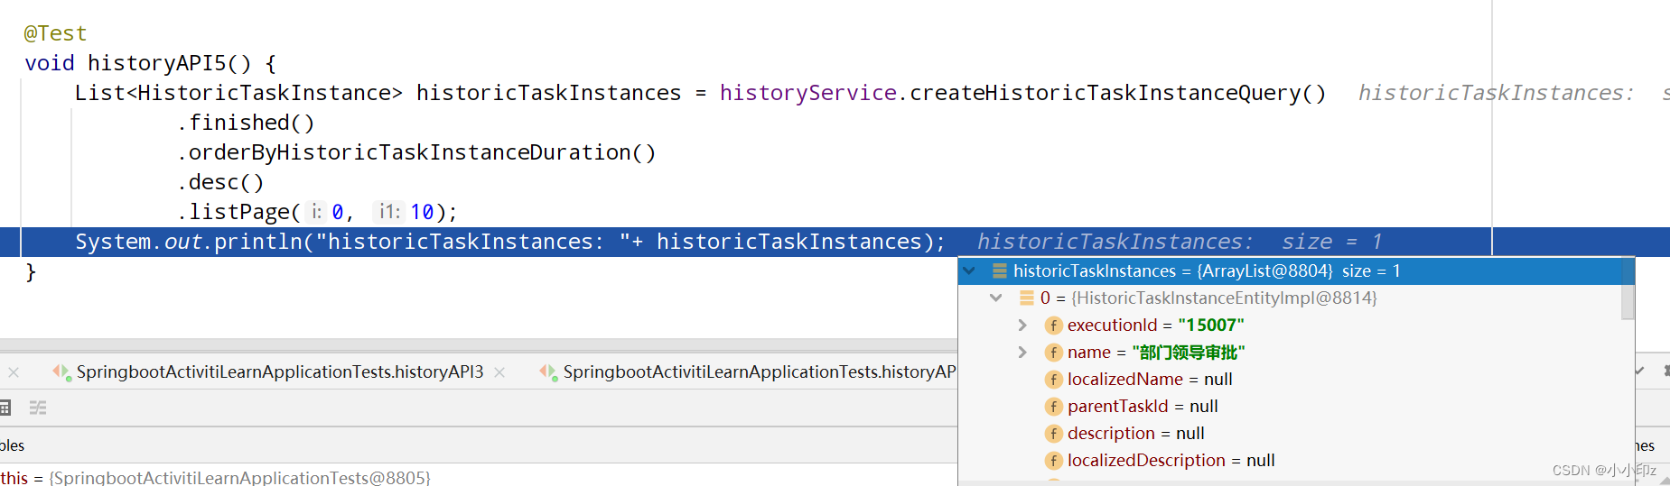
Task: Click the field icon of description
Action: pyautogui.click(x=1053, y=434)
